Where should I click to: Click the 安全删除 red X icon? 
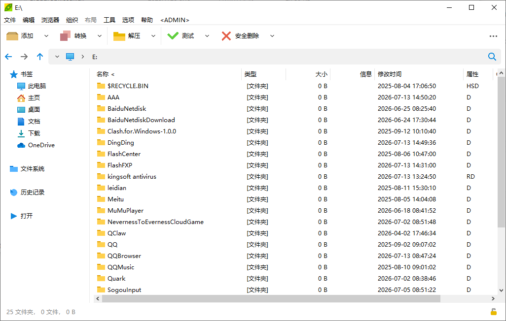(x=226, y=36)
